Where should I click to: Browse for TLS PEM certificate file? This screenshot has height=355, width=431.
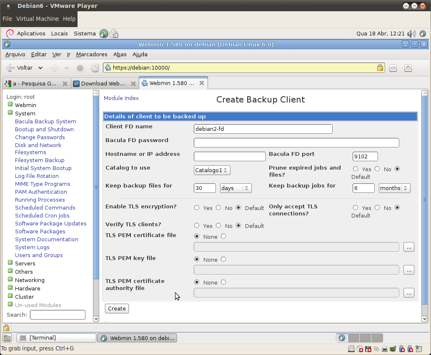tap(409, 247)
